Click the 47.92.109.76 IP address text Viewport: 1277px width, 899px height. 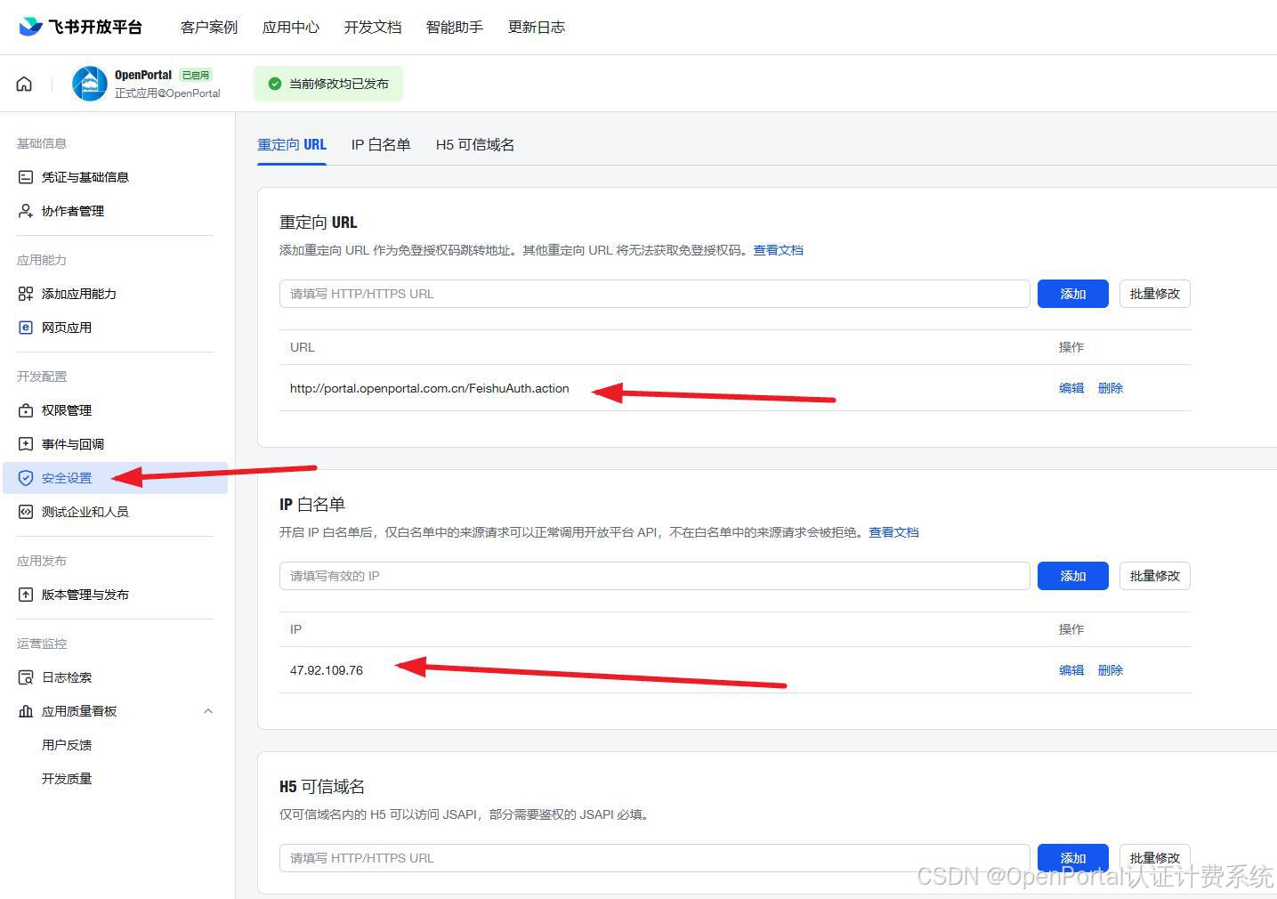(327, 670)
